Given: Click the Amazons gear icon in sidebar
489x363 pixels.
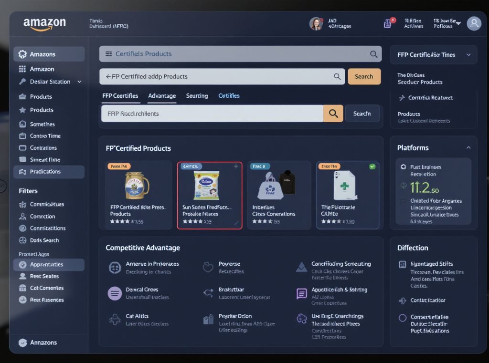Looking at the screenshot, I should [x=22, y=54].
